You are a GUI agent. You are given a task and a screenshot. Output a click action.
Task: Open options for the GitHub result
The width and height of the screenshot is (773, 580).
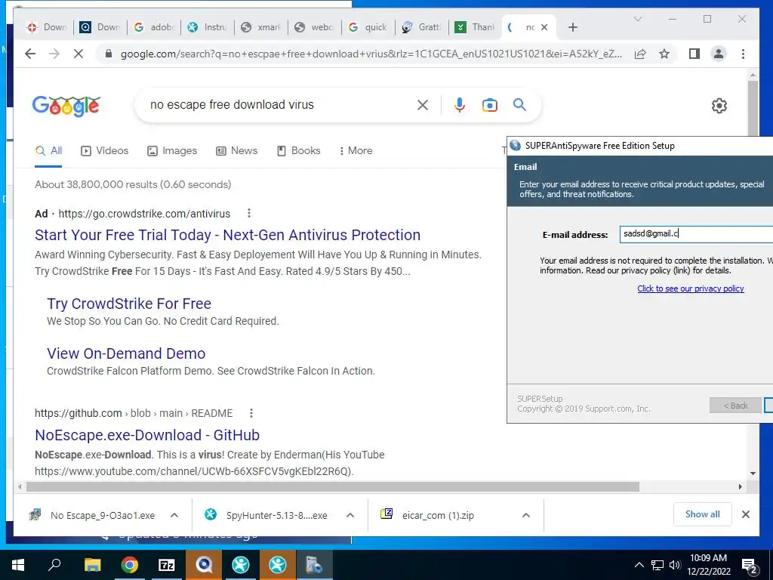(251, 413)
